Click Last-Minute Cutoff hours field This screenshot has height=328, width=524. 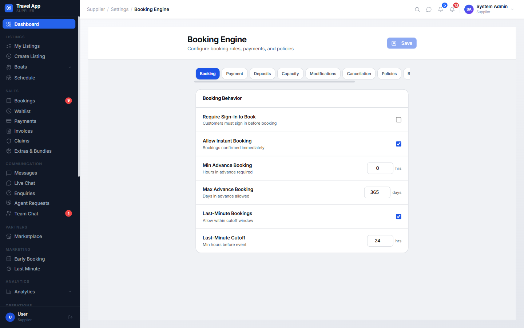point(380,241)
